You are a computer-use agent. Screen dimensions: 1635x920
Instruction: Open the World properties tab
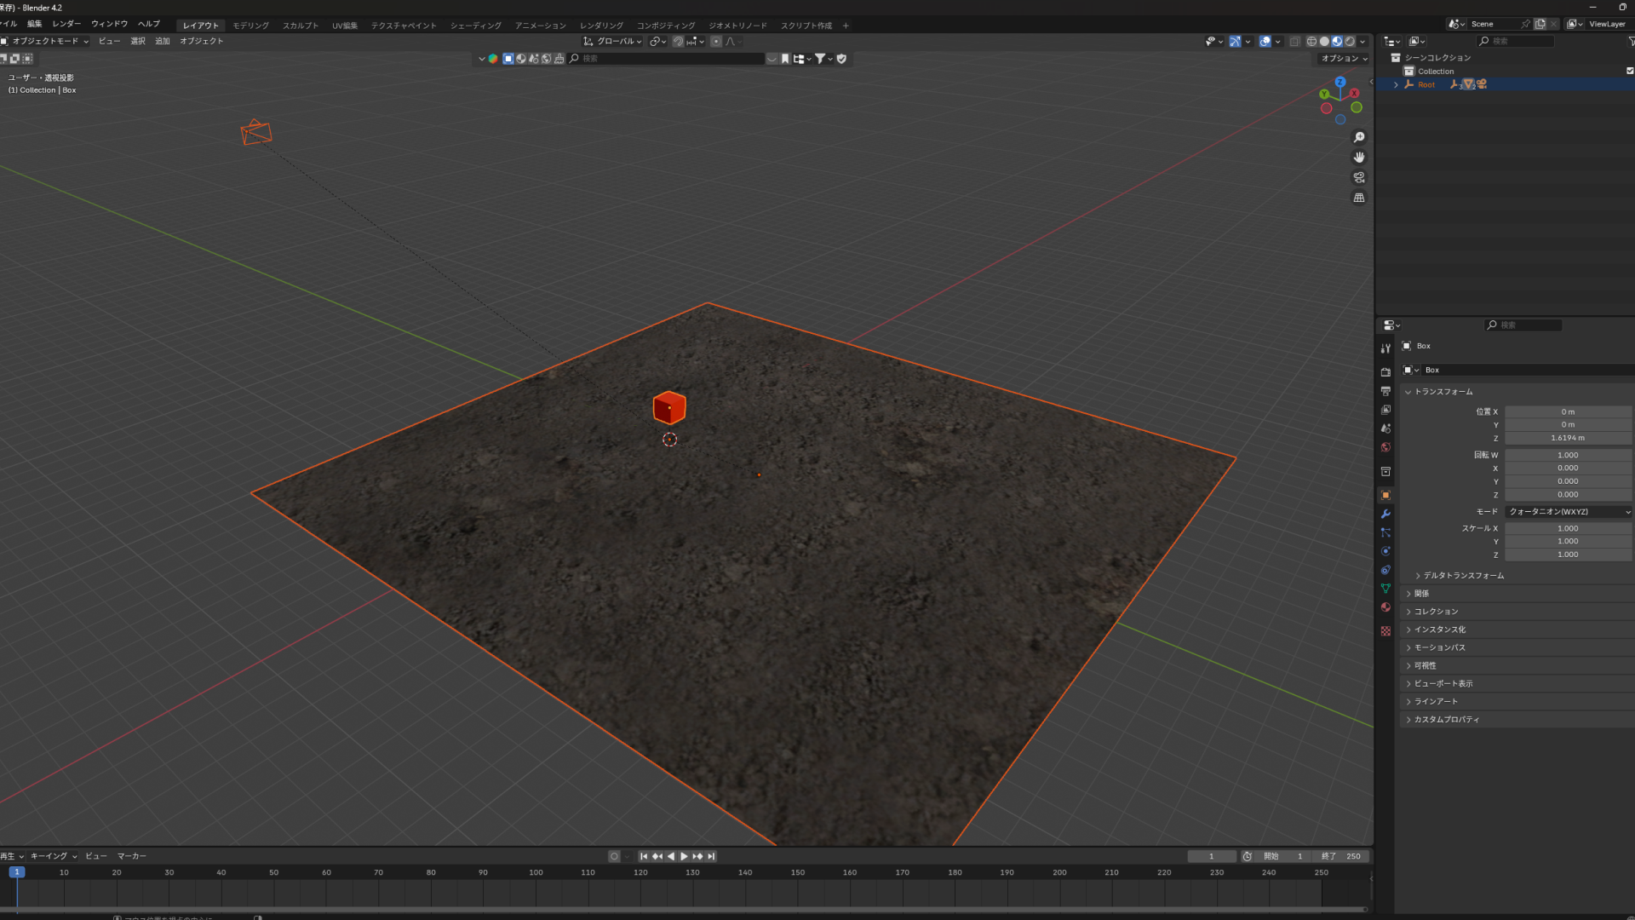(1385, 447)
